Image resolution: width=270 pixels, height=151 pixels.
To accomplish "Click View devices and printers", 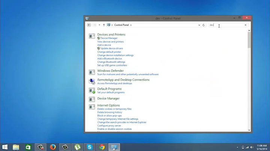I will coord(111,41).
